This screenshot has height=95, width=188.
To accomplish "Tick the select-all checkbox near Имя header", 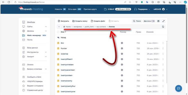I will (58, 32).
